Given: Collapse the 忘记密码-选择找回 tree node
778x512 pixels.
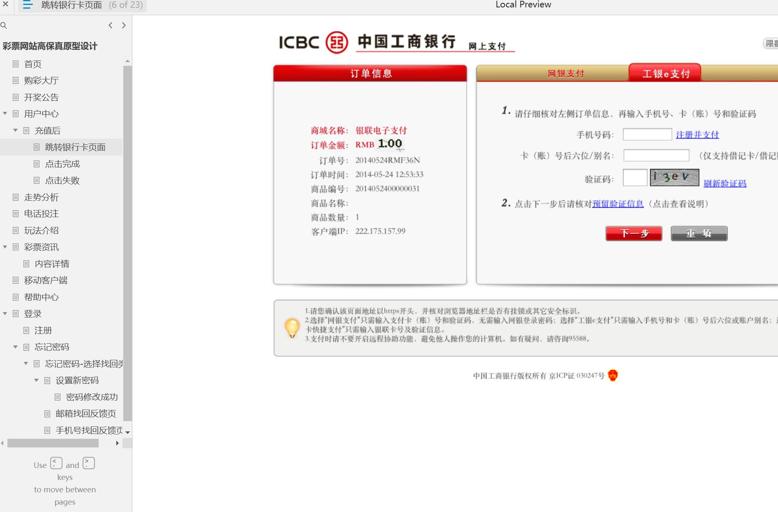Looking at the screenshot, I should point(26,364).
